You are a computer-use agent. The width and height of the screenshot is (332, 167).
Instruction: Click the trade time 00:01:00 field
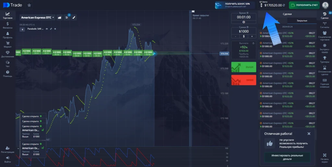coord(243,17)
